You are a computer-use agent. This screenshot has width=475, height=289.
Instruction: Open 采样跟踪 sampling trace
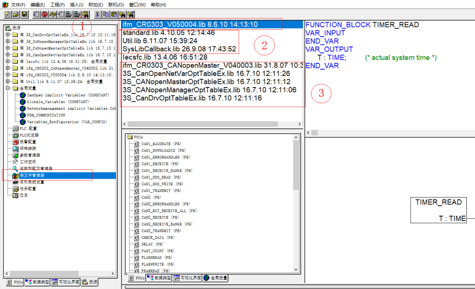pos(28,148)
